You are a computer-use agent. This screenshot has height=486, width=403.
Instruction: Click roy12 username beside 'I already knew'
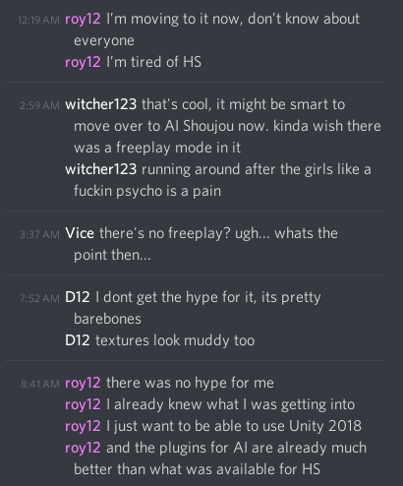click(83, 404)
